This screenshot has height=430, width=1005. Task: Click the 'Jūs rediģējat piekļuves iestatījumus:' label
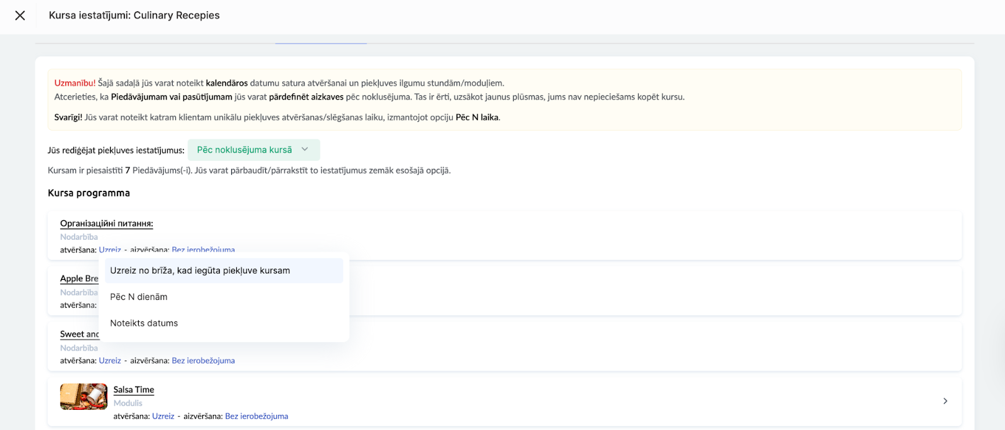(x=116, y=151)
